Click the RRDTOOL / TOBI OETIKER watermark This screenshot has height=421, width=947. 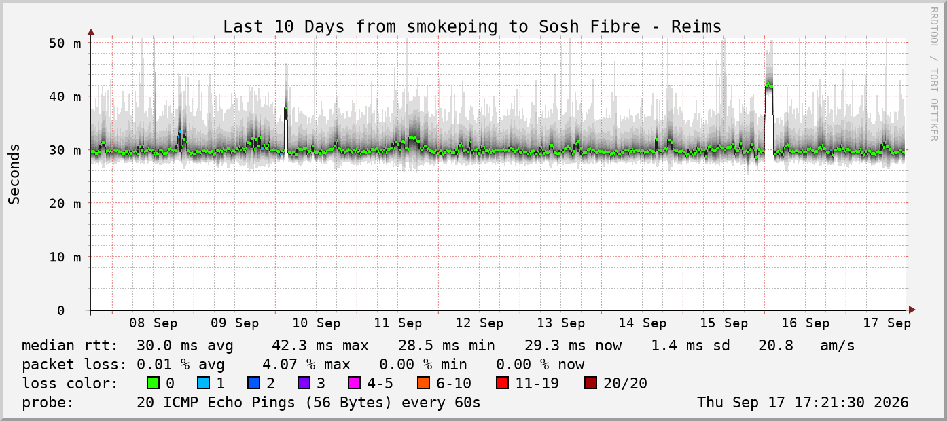[933, 74]
